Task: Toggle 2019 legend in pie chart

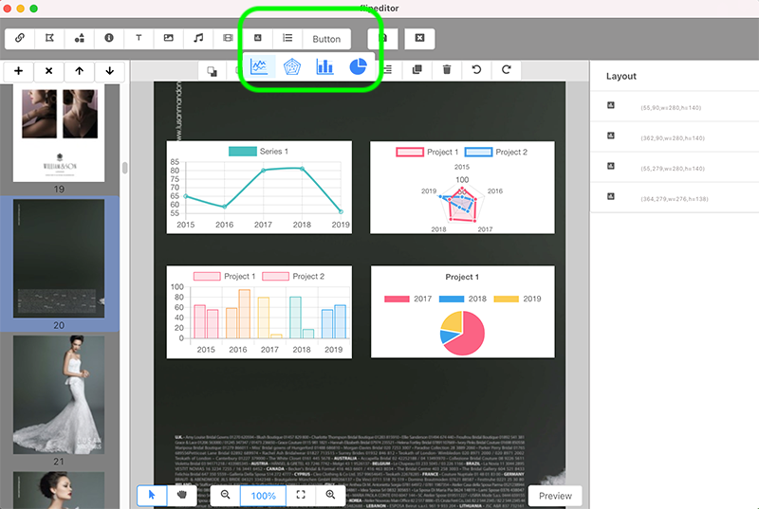Action: coord(517,299)
